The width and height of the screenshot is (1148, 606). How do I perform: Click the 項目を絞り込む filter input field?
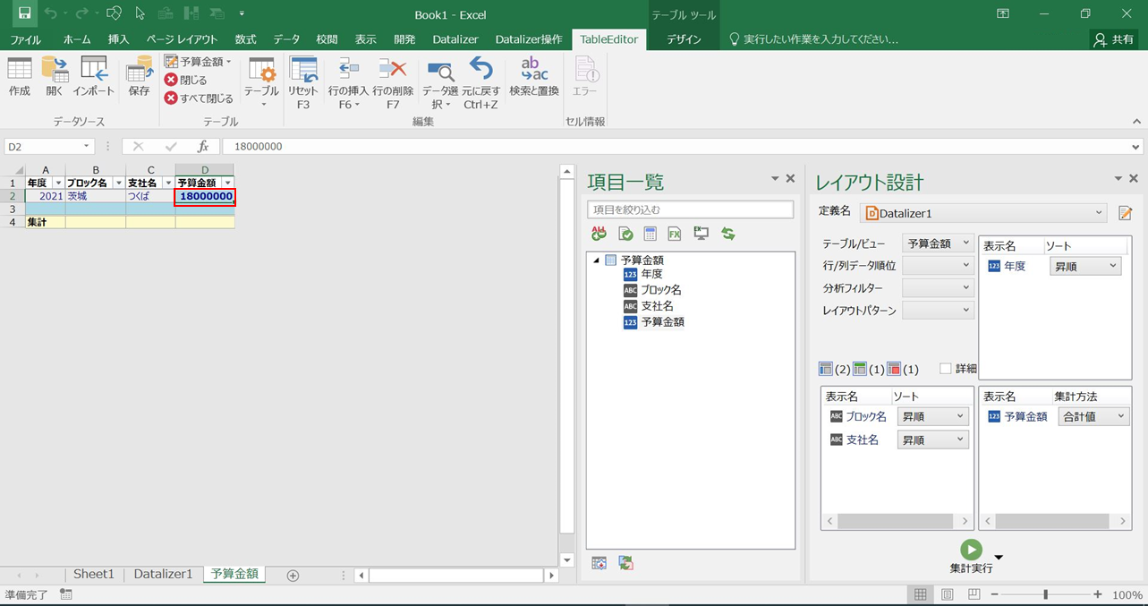[x=690, y=209]
